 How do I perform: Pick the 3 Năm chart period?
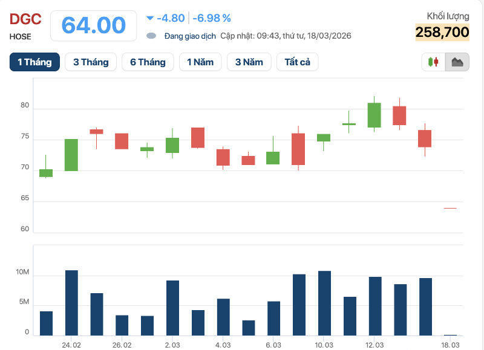point(249,62)
